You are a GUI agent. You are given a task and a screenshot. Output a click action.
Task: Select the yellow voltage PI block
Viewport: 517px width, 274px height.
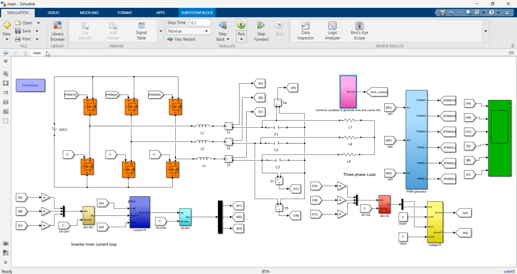pyautogui.click(x=435, y=222)
